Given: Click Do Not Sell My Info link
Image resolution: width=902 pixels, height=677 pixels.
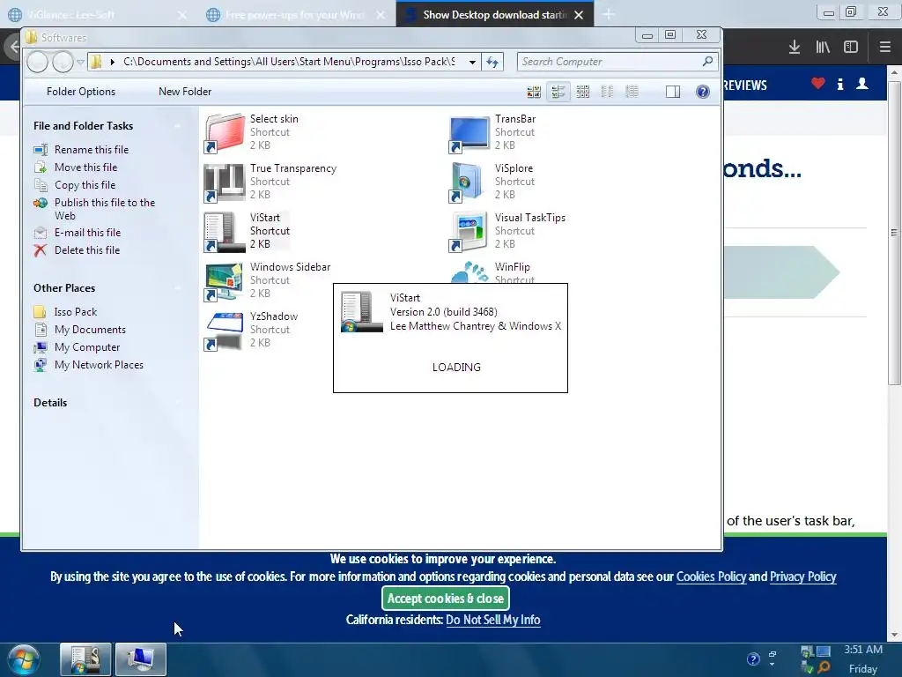Looking at the screenshot, I should (493, 620).
